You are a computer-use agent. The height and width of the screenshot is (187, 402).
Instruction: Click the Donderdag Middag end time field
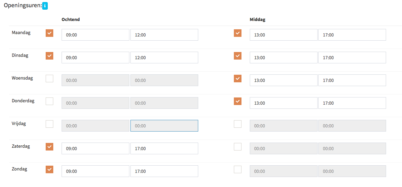coord(352,103)
